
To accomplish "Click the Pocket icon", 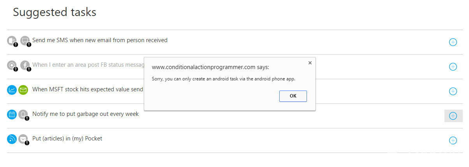I will point(23,139).
